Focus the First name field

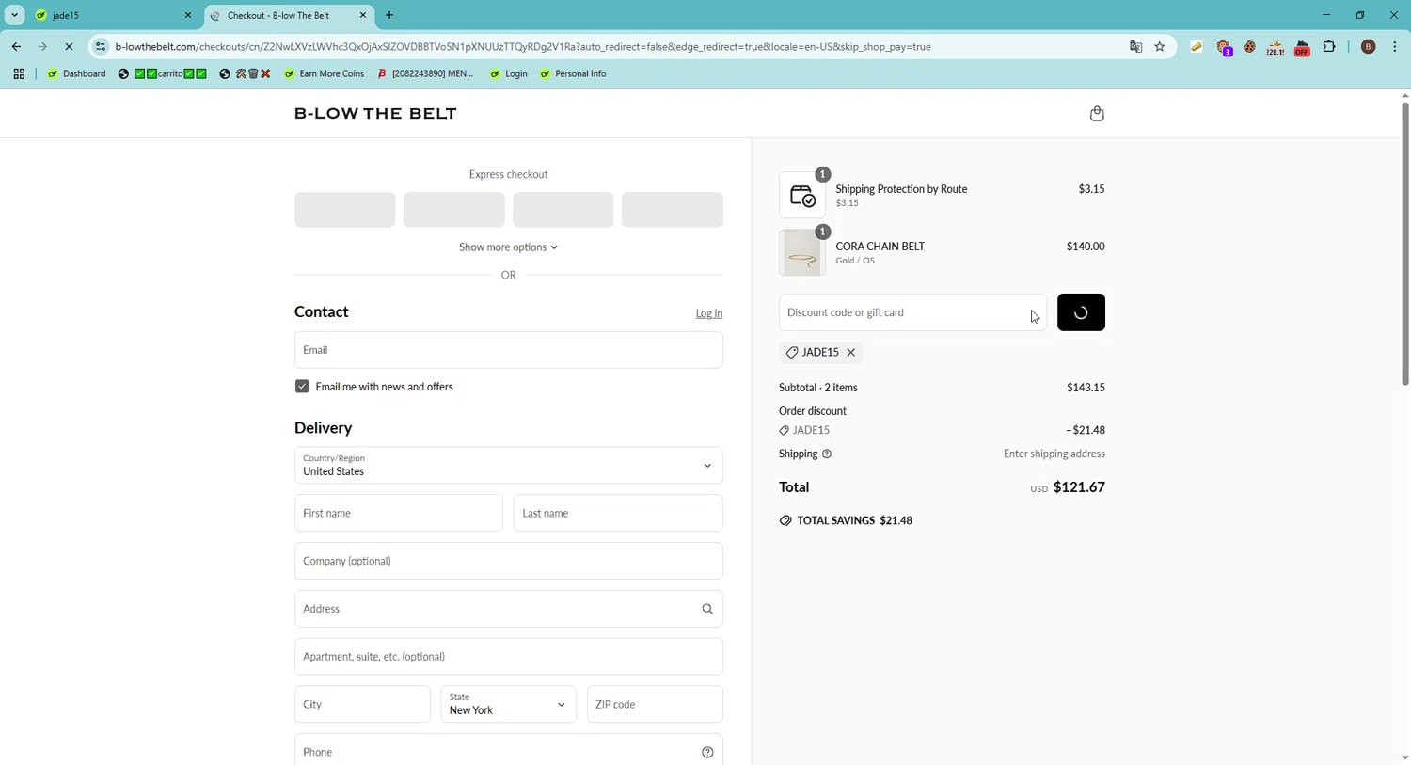coord(399,514)
